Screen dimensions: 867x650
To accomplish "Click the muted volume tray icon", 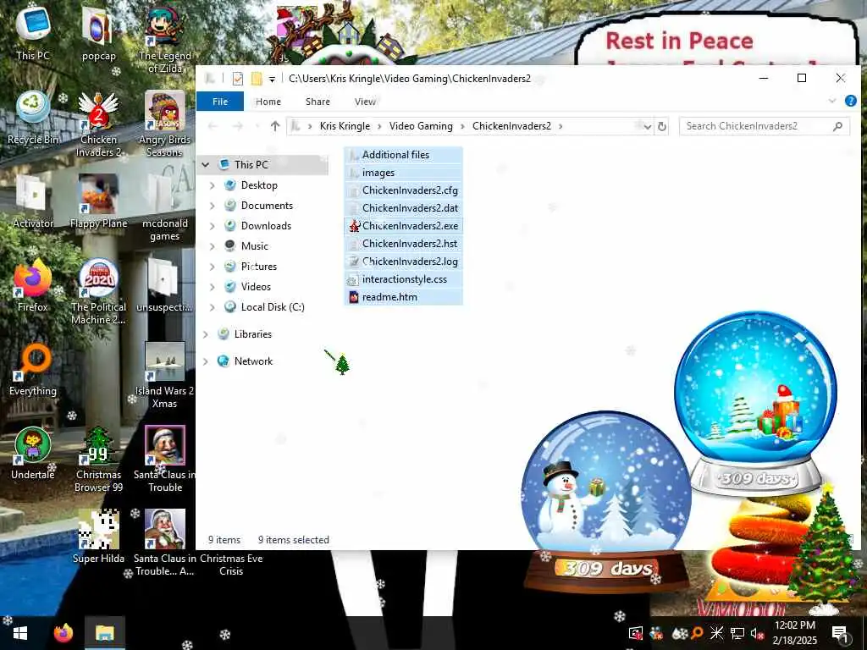I will coord(757,633).
